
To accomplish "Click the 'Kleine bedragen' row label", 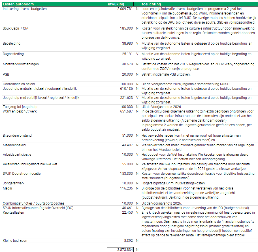I will pyautogui.click(x=15, y=241).
